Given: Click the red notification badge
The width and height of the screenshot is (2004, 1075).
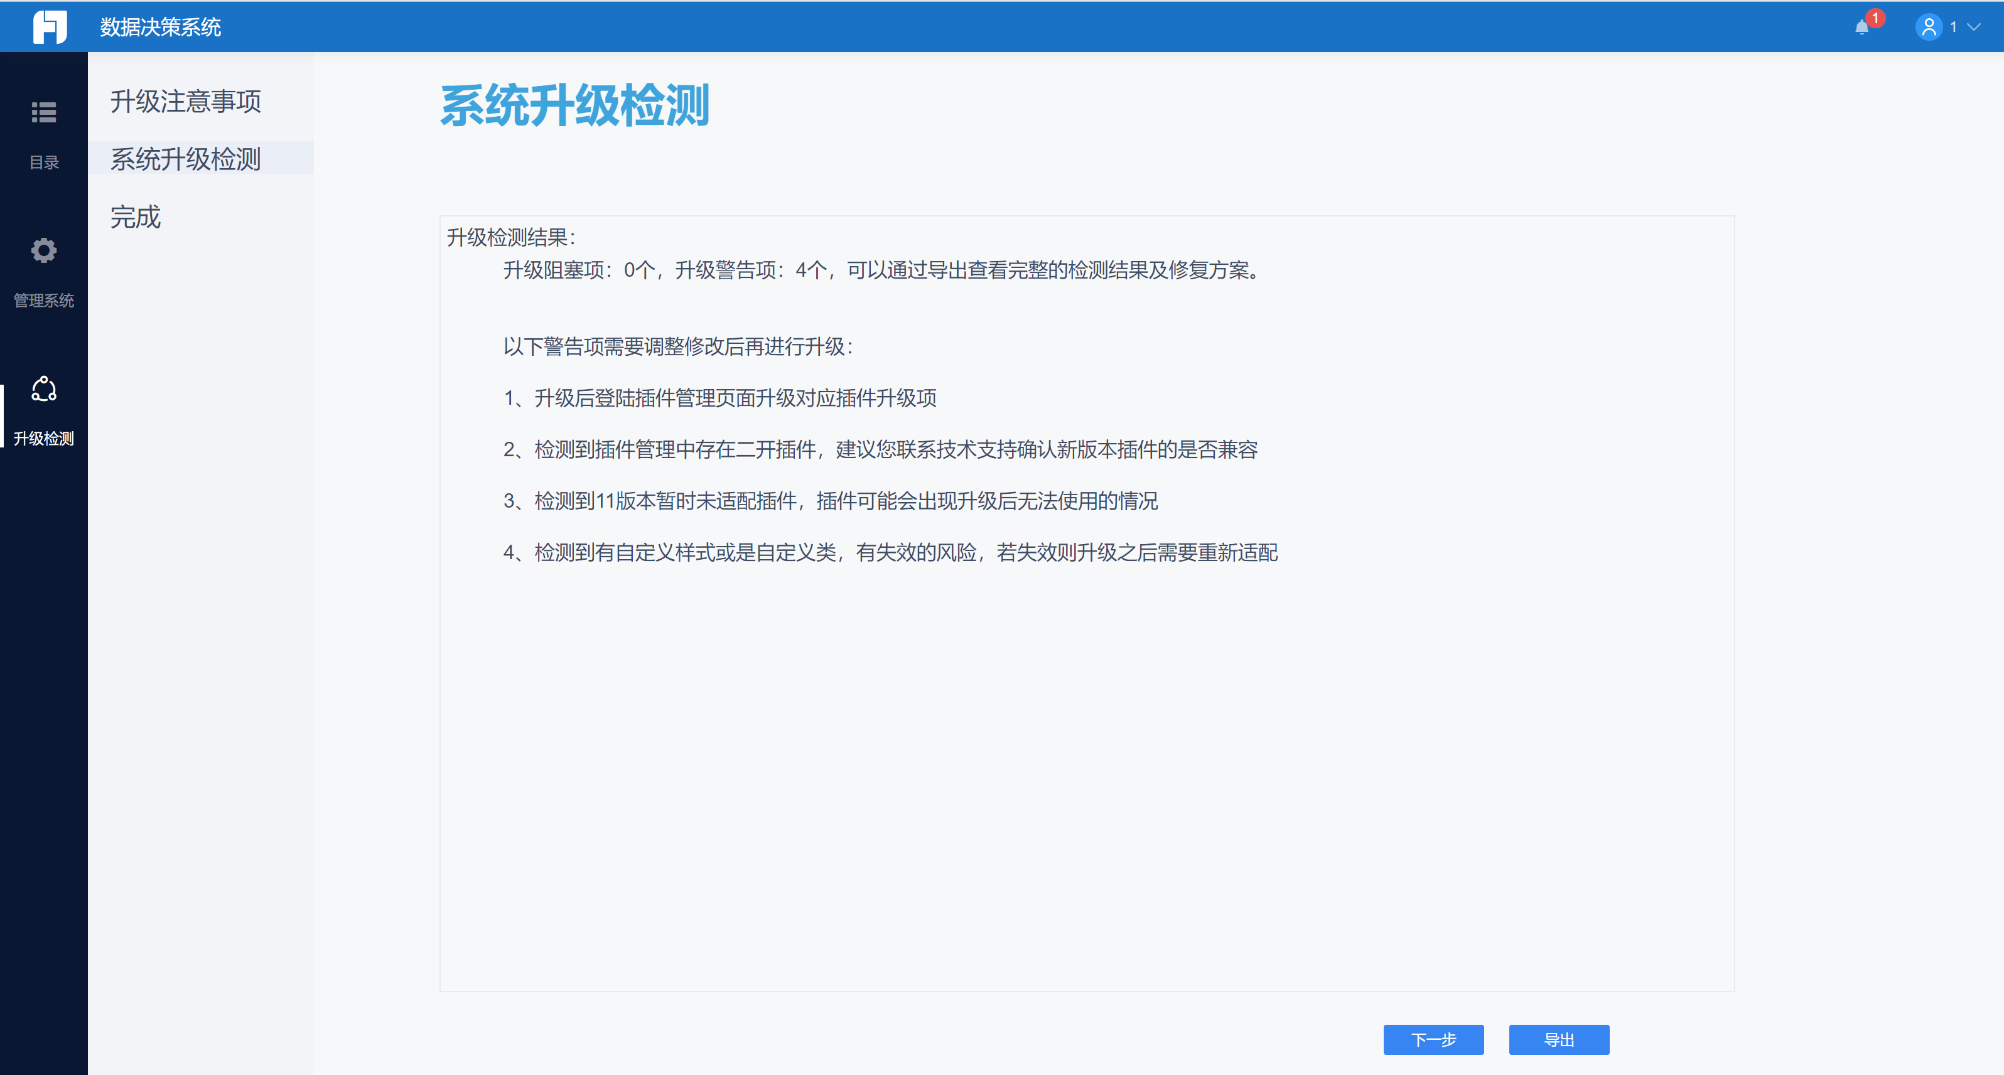Looking at the screenshot, I should tap(1875, 18).
